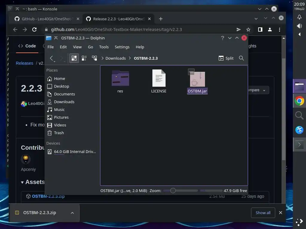Open a new browser tab
Viewport: 306px width, 229px height.
pyautogui.click(x=160, y=19)
